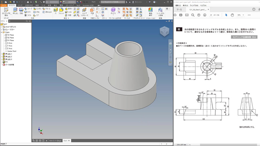Image resolution: width=260 pixels, height=146 pixels.
Task: Click the save icon in quick access toolbar
Action: 14,2
